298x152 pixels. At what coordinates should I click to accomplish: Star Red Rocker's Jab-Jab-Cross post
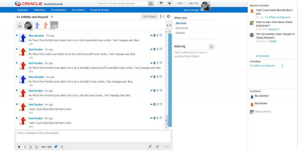coord(157,91)
